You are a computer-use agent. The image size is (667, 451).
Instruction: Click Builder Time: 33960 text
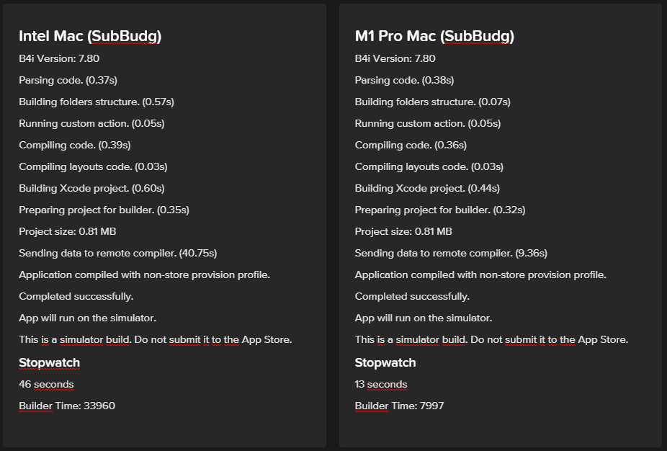(x=67, y=406)
